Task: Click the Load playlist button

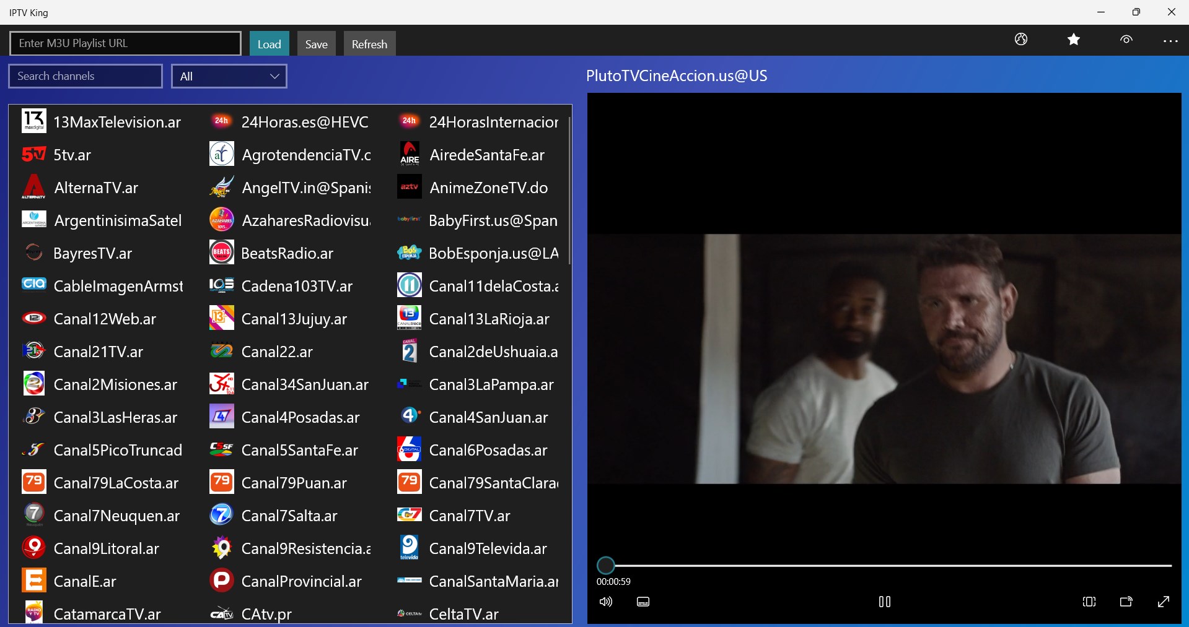Action: tap(269, 43)
